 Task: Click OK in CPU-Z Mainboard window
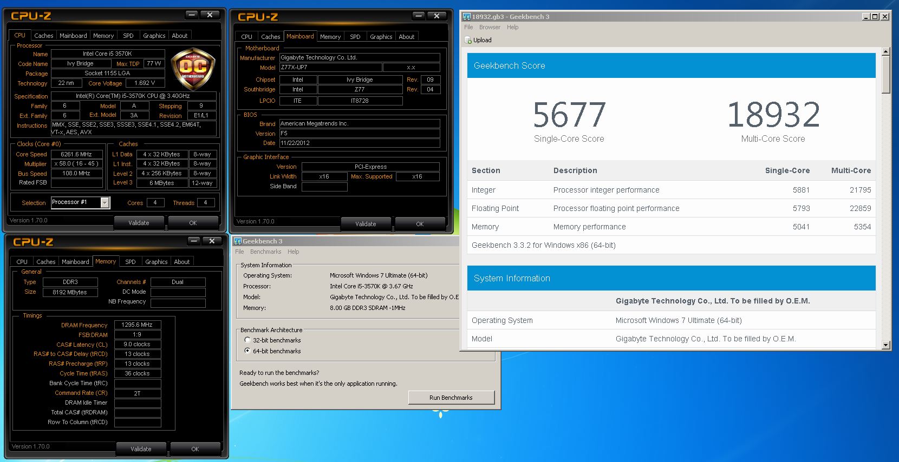click(x=420, y=224)
